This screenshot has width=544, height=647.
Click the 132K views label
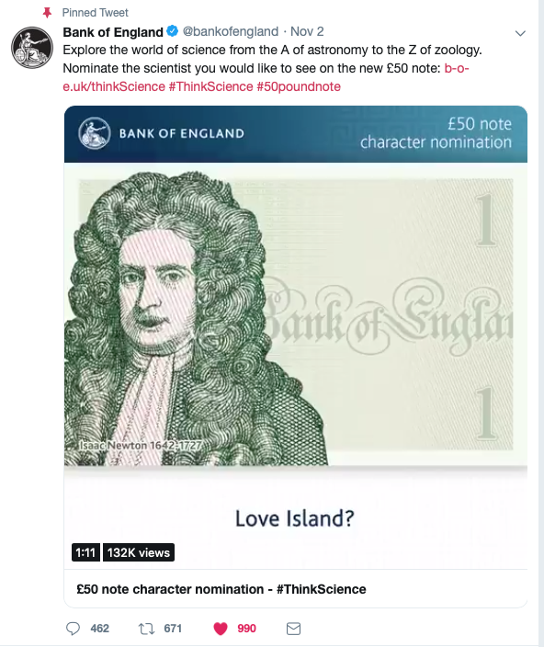click(x=139, y=552)
